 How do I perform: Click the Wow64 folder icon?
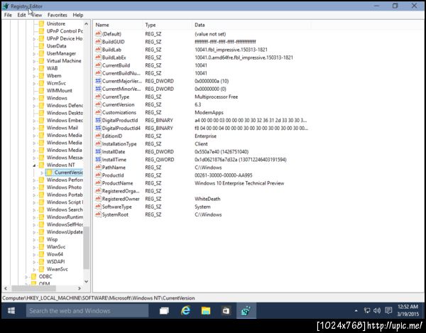point(41,254)
